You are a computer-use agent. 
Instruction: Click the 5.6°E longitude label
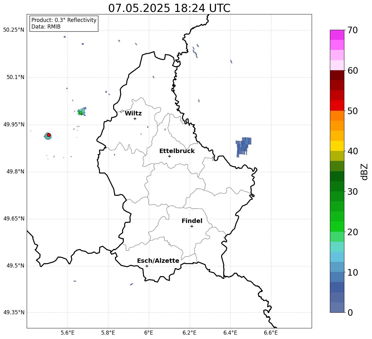68,333
